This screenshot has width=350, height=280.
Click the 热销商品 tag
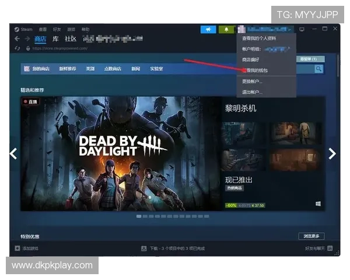235,188
